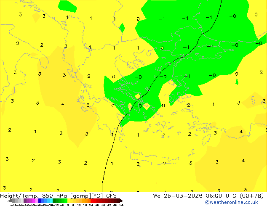Viewport: 267px width, 206px height.
Task: Select the dark maroon right arrow of the legend
Action: [121, 201]
